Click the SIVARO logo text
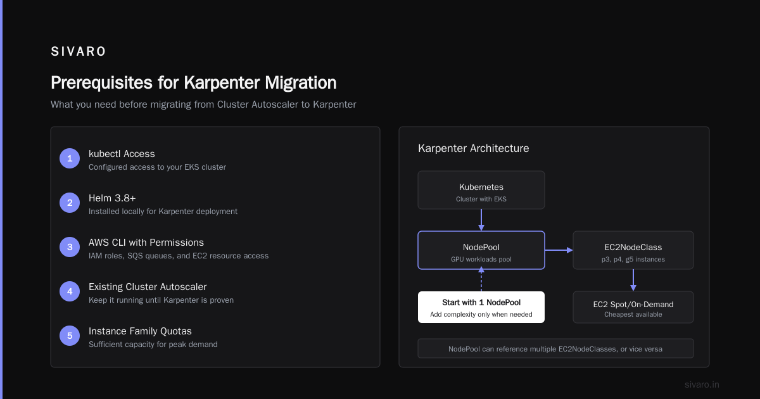 pos(79,52)
